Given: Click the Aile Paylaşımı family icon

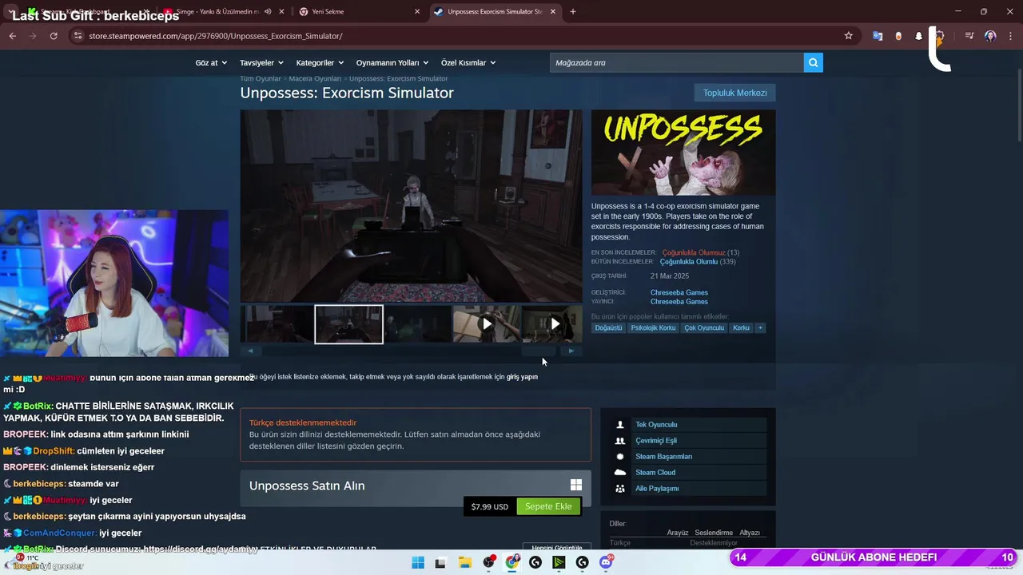Looking at the screenshot, I should [619, 489].
